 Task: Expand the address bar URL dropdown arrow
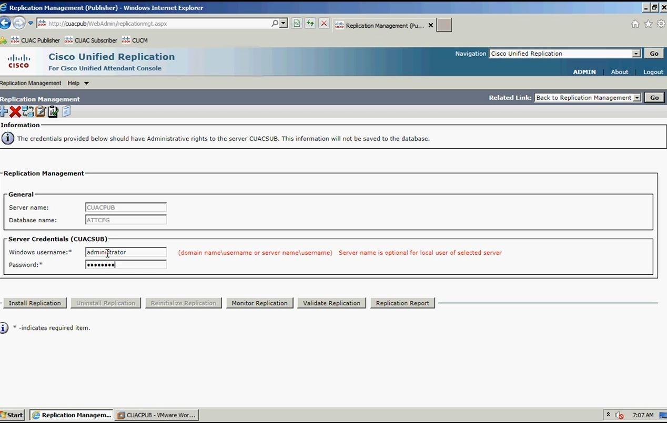(x=284, y=24)
